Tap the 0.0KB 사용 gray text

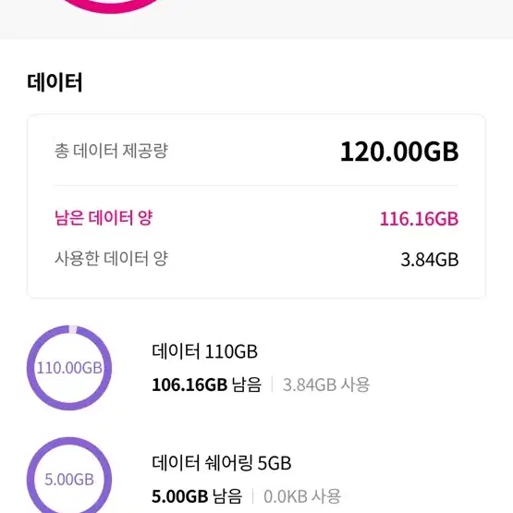tap(302, 496)
